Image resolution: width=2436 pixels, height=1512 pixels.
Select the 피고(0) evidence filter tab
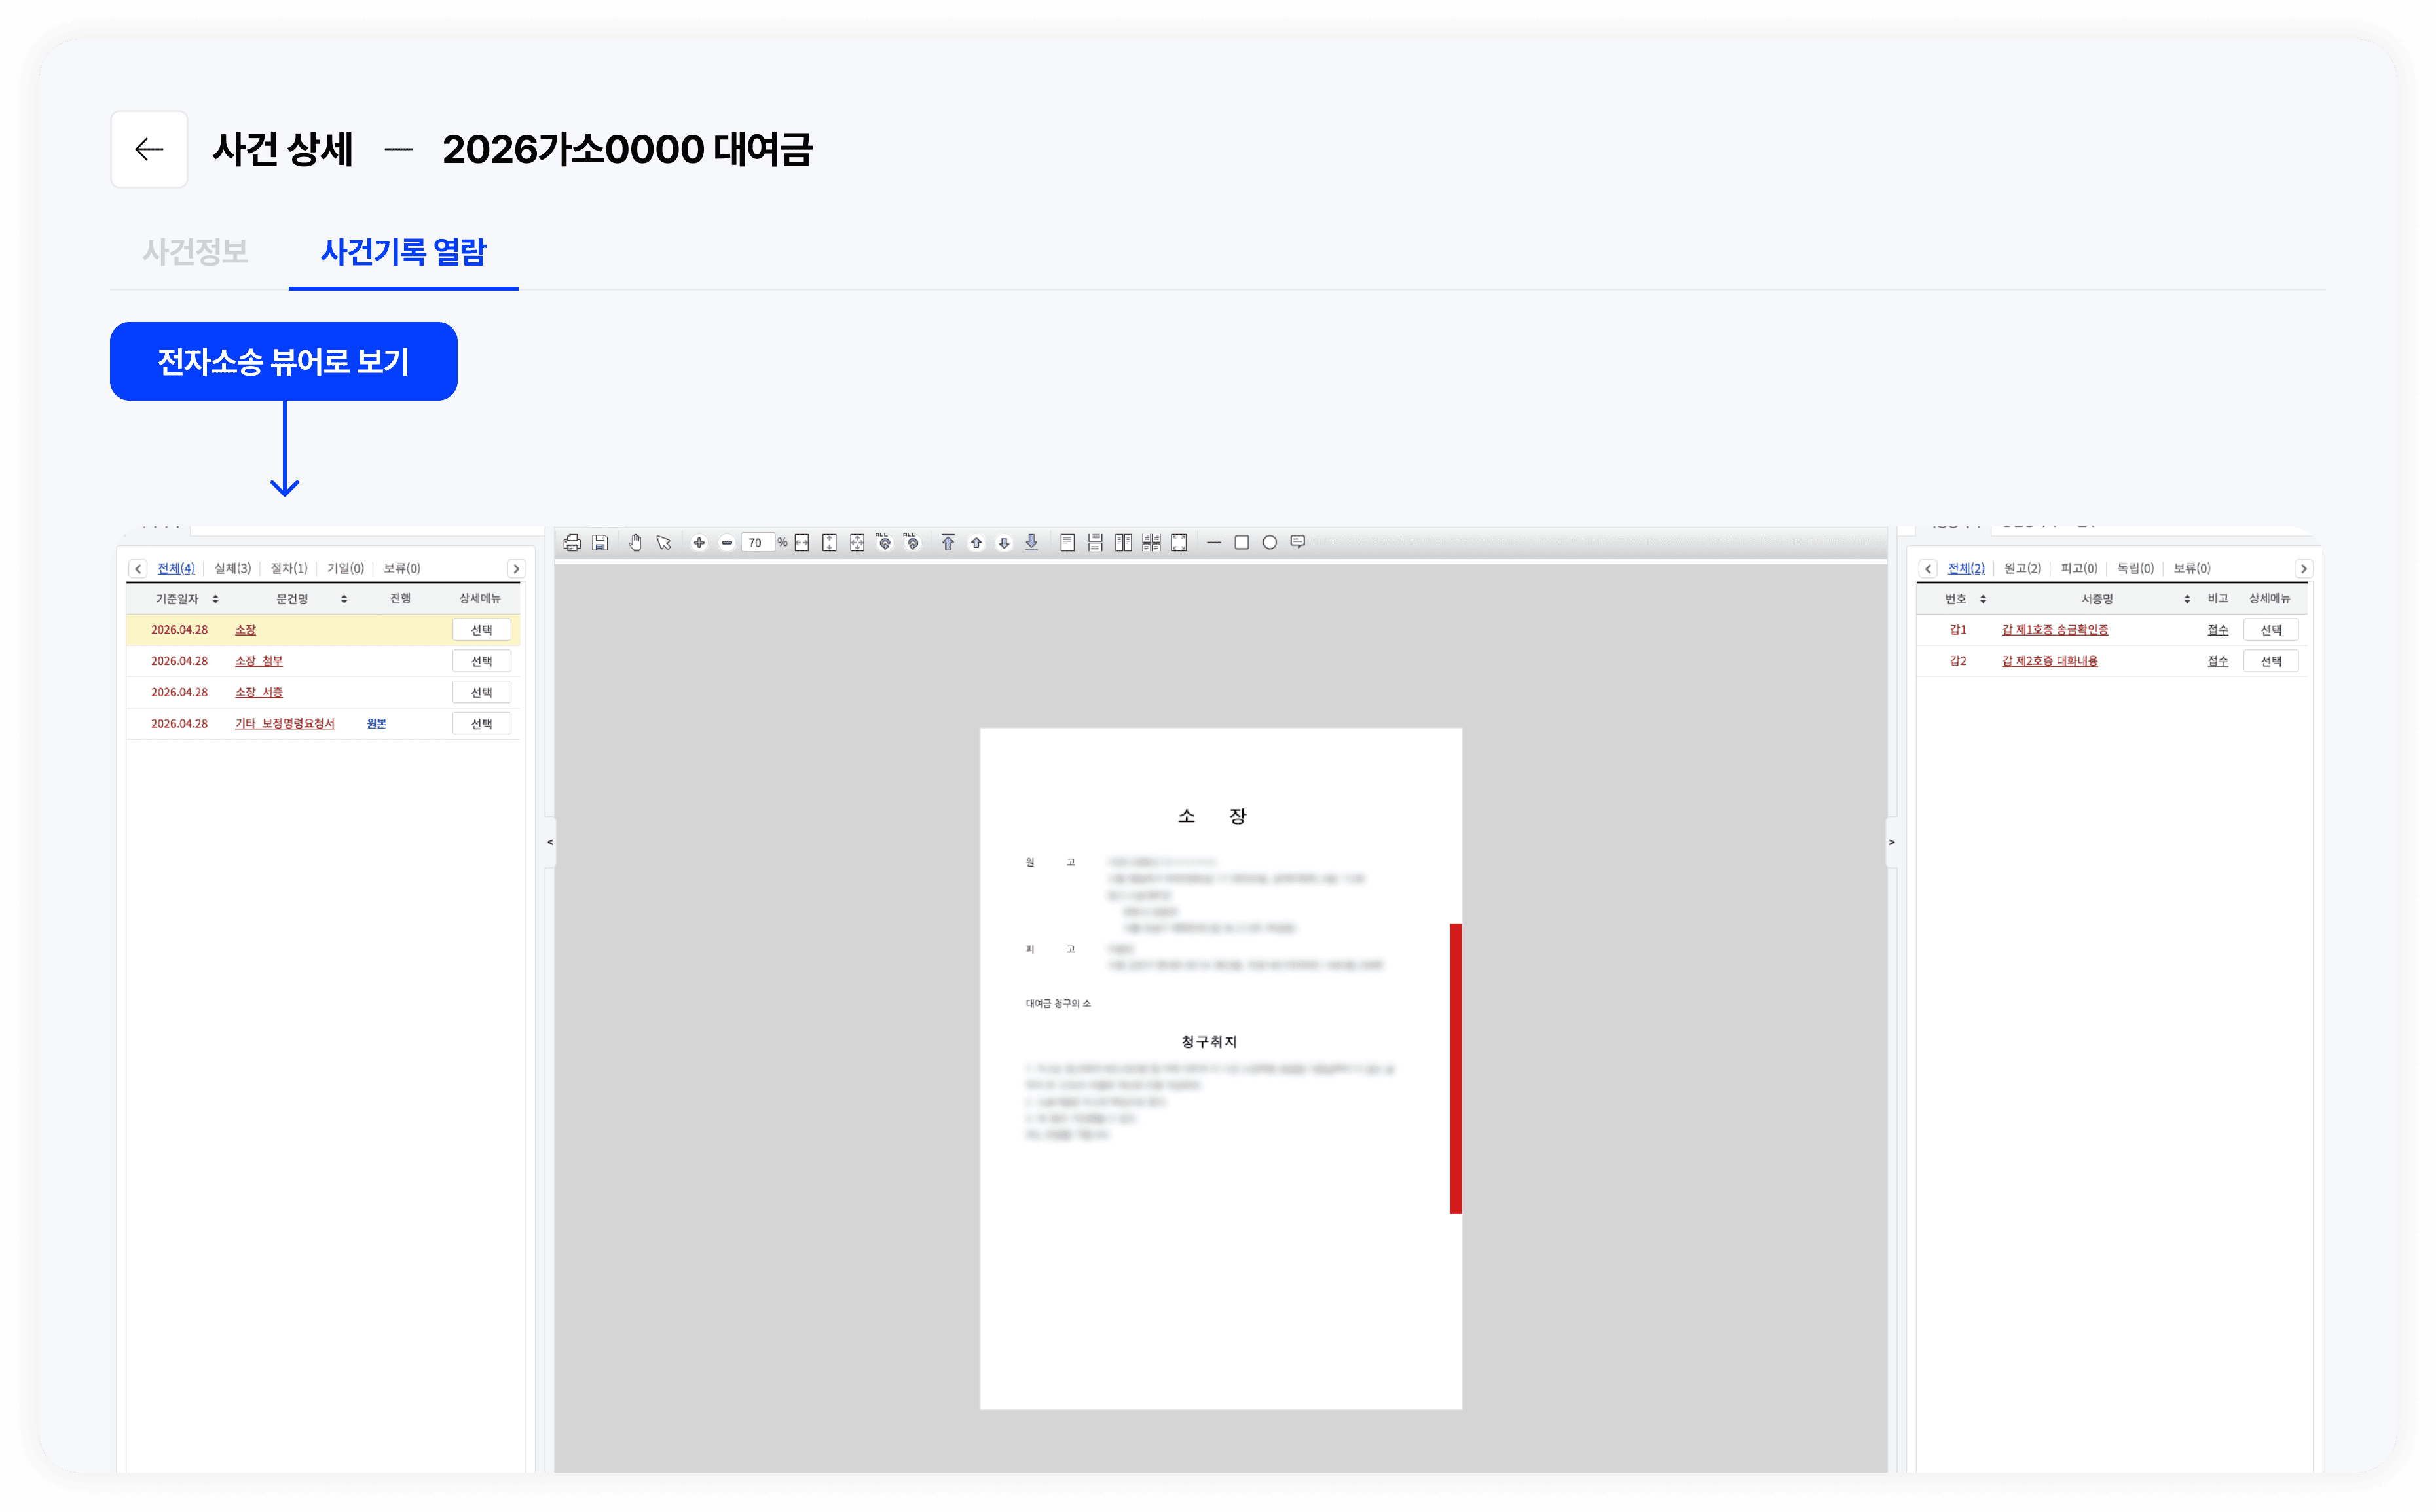click(2079, 568)
